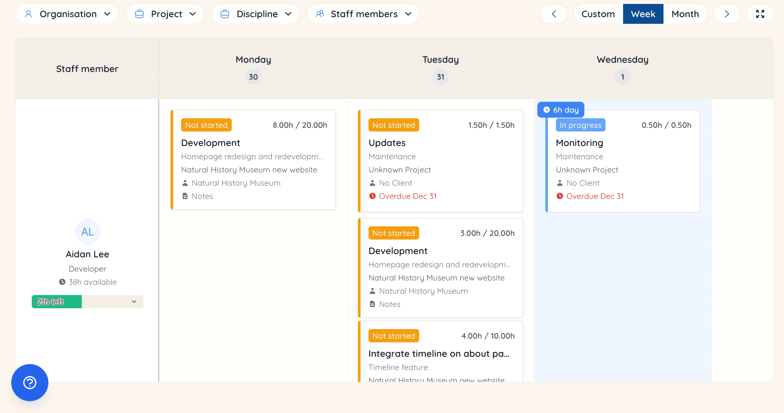Open Integrate timeline on about page task card
The image size is (784, 413).
point(439,354)
